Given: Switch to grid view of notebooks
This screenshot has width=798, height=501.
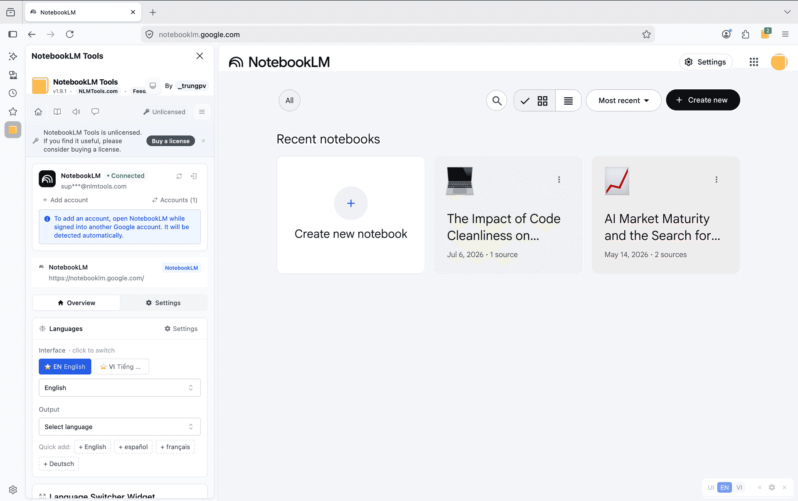Looking at the screenshot, I should coord(534,101).
